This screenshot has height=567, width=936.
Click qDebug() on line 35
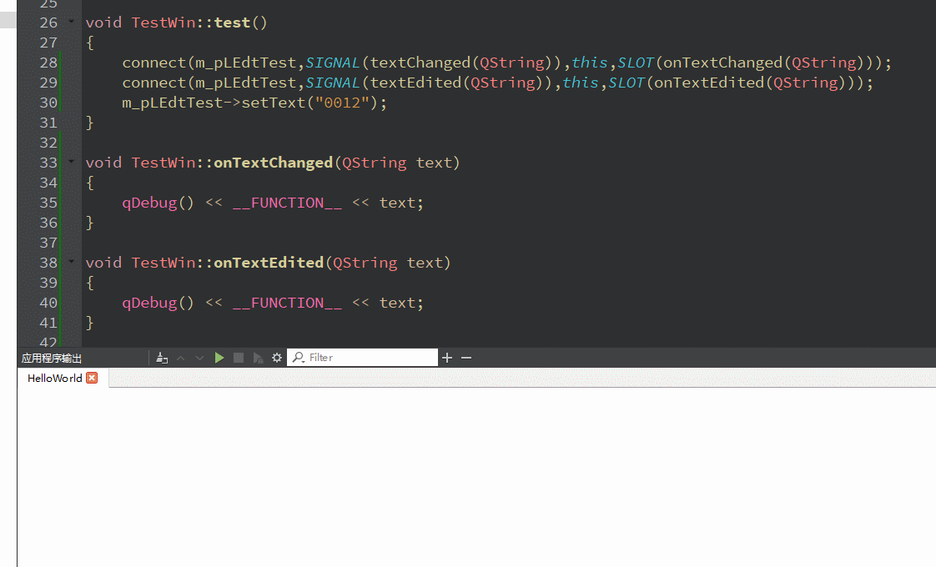pos(159,203)
